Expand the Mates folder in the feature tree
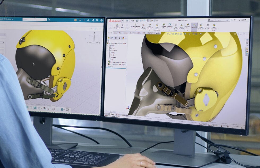 [x=111, y=67]
